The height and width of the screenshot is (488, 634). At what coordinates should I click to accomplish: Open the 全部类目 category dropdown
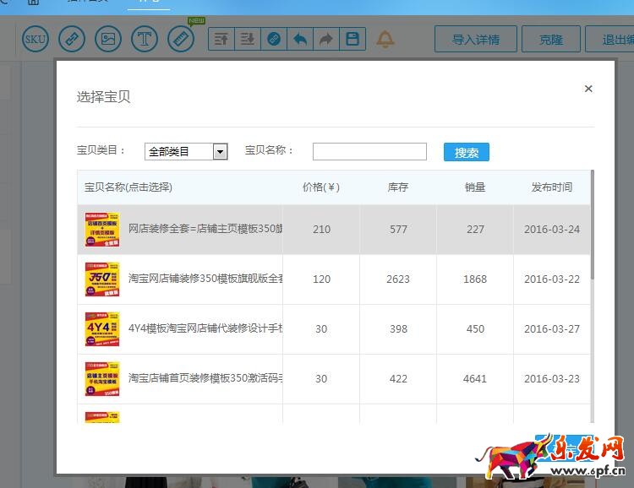click(186, 152)
